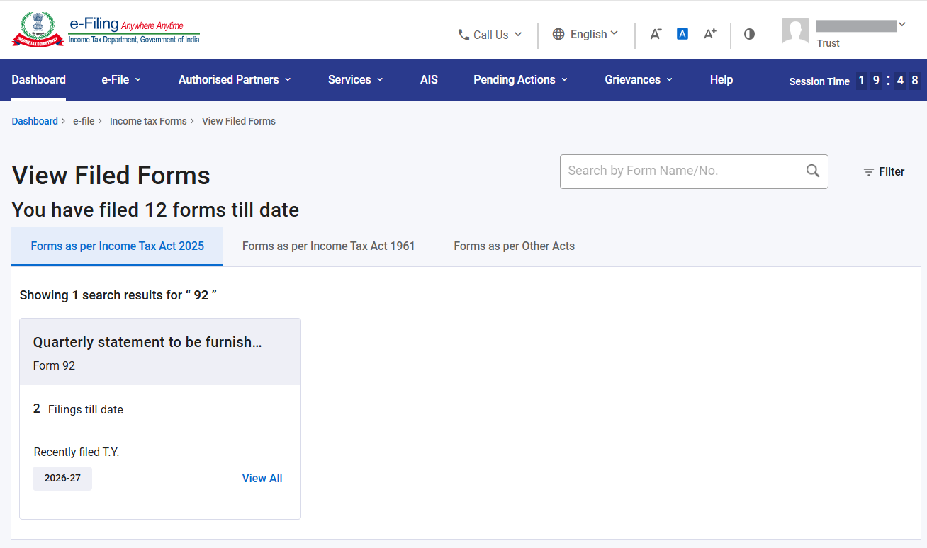The image size is (927, 548).
Task: Open the Help menu item
Action: click(x=721, y=79)
